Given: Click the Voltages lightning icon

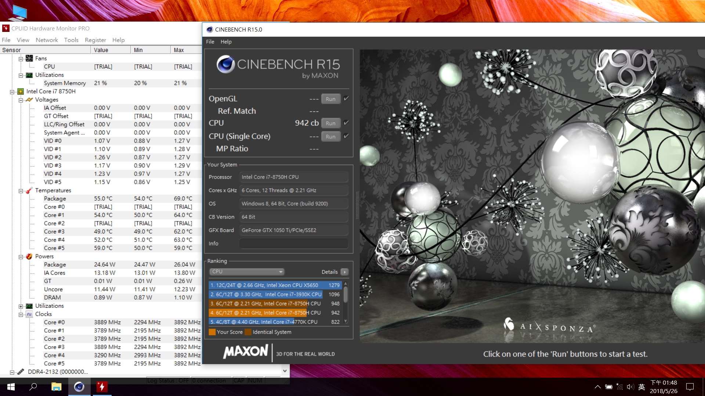Looking at the screenshot, I should 29,100.
